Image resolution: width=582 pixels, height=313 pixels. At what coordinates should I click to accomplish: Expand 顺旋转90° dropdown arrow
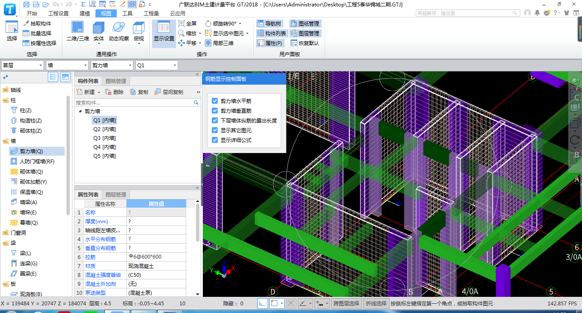pyautogui.click(x=240, y=23)
